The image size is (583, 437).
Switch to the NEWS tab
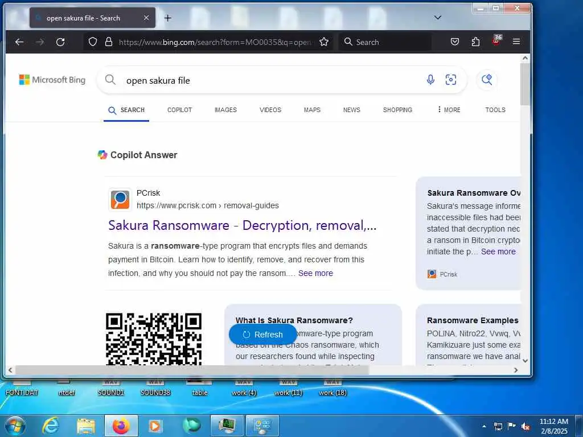click(351, 110)
